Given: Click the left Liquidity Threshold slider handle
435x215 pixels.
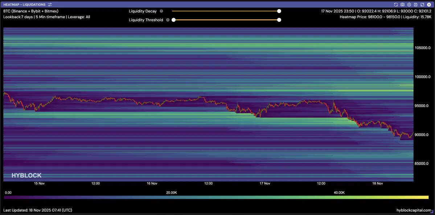Looking at the screenshot, I should tap(173, 20).
